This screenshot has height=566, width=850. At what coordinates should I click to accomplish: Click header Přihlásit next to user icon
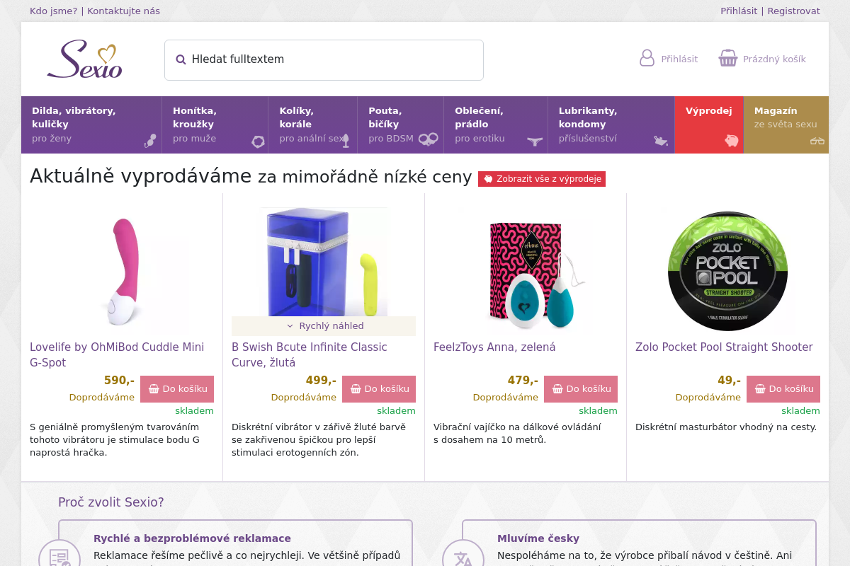(679, 59)
